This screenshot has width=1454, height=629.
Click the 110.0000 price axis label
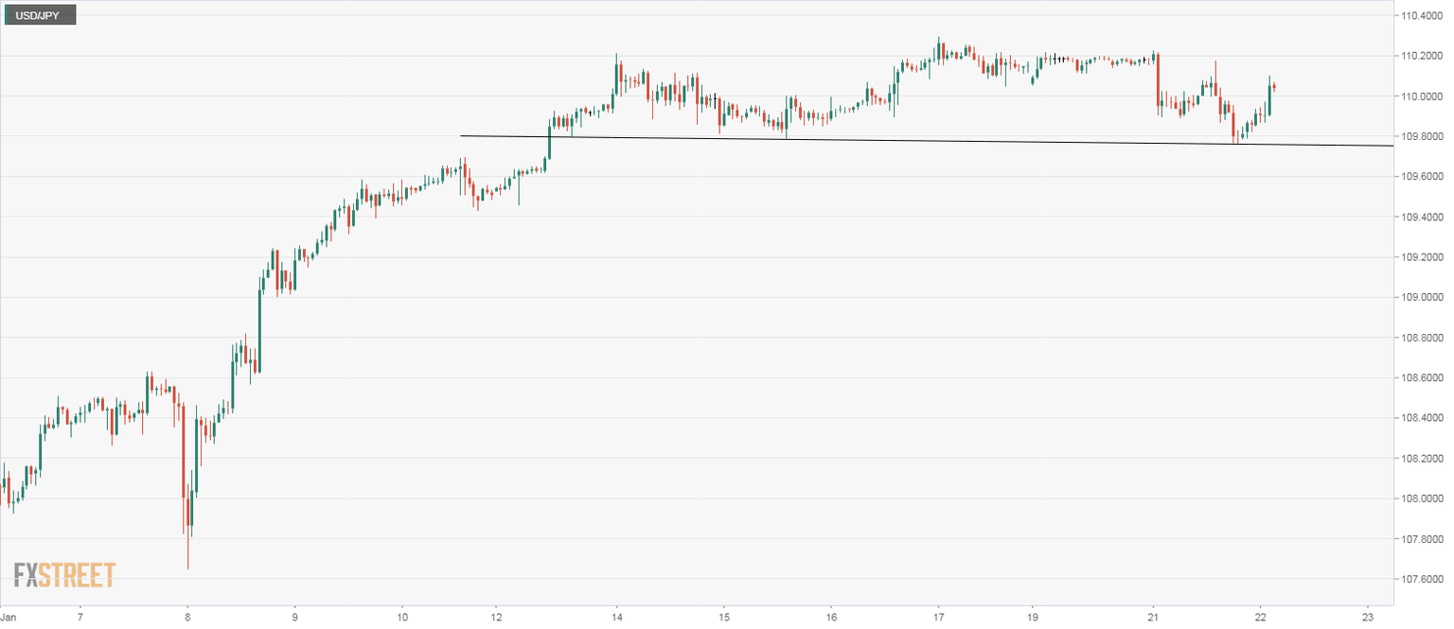[1422, 96]
